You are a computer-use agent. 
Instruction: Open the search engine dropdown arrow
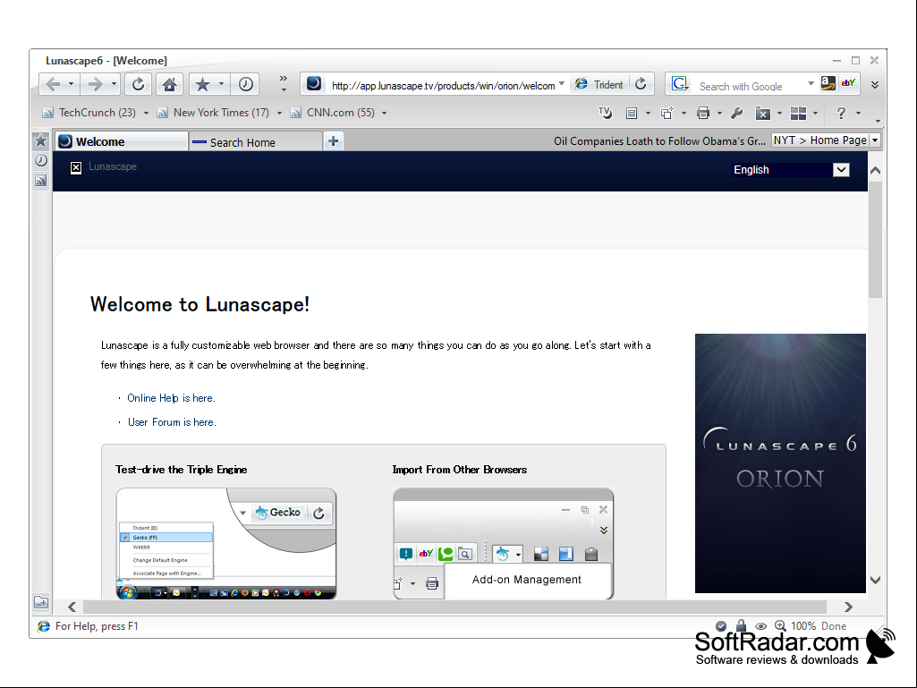point(811,84)
